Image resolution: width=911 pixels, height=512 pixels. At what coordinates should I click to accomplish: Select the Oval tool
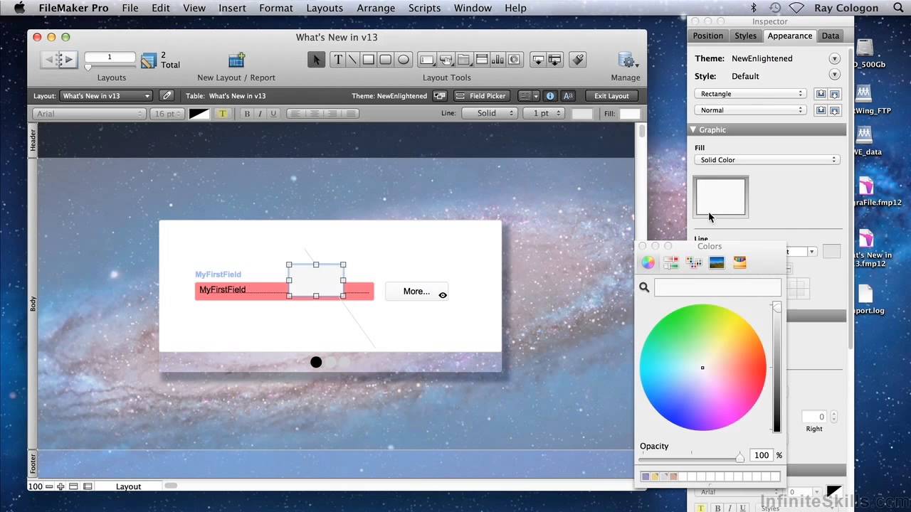tap(404, 60)
